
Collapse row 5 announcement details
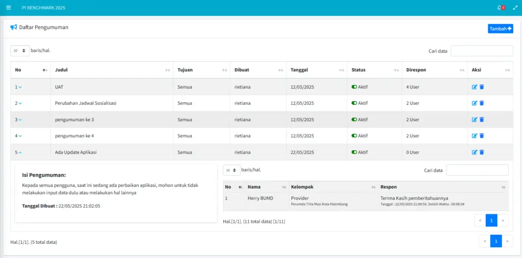click(20, 153)
